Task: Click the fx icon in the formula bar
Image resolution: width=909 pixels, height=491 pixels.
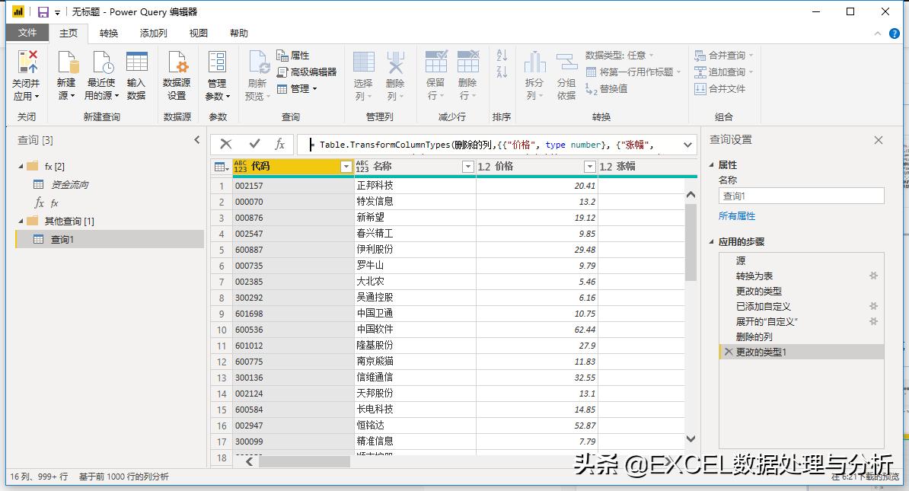Action: tap(279, 144)
